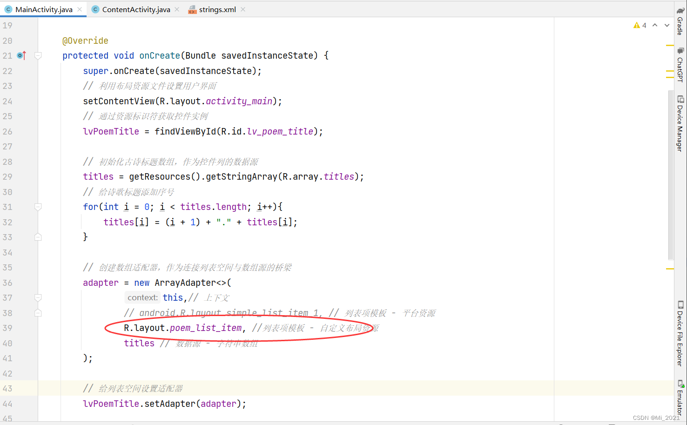
Task: Click titles.length in the for loop
Action: click(x=214, y=207)
